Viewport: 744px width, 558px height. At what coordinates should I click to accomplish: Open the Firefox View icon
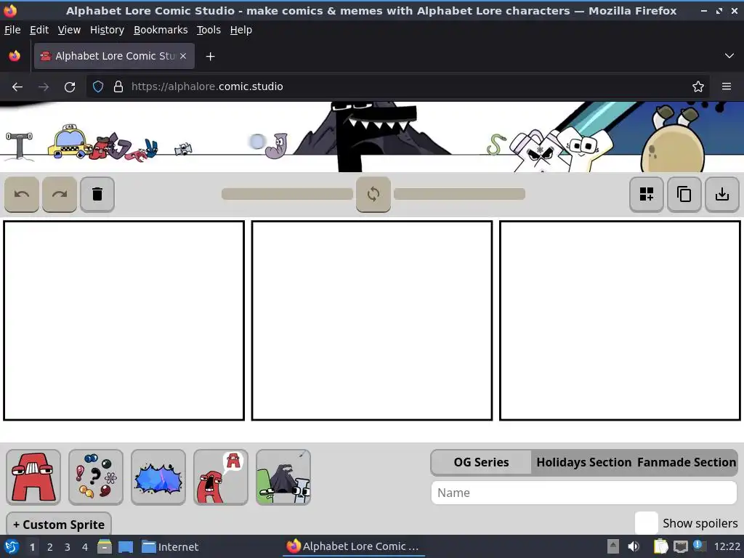tap(15, 56)
